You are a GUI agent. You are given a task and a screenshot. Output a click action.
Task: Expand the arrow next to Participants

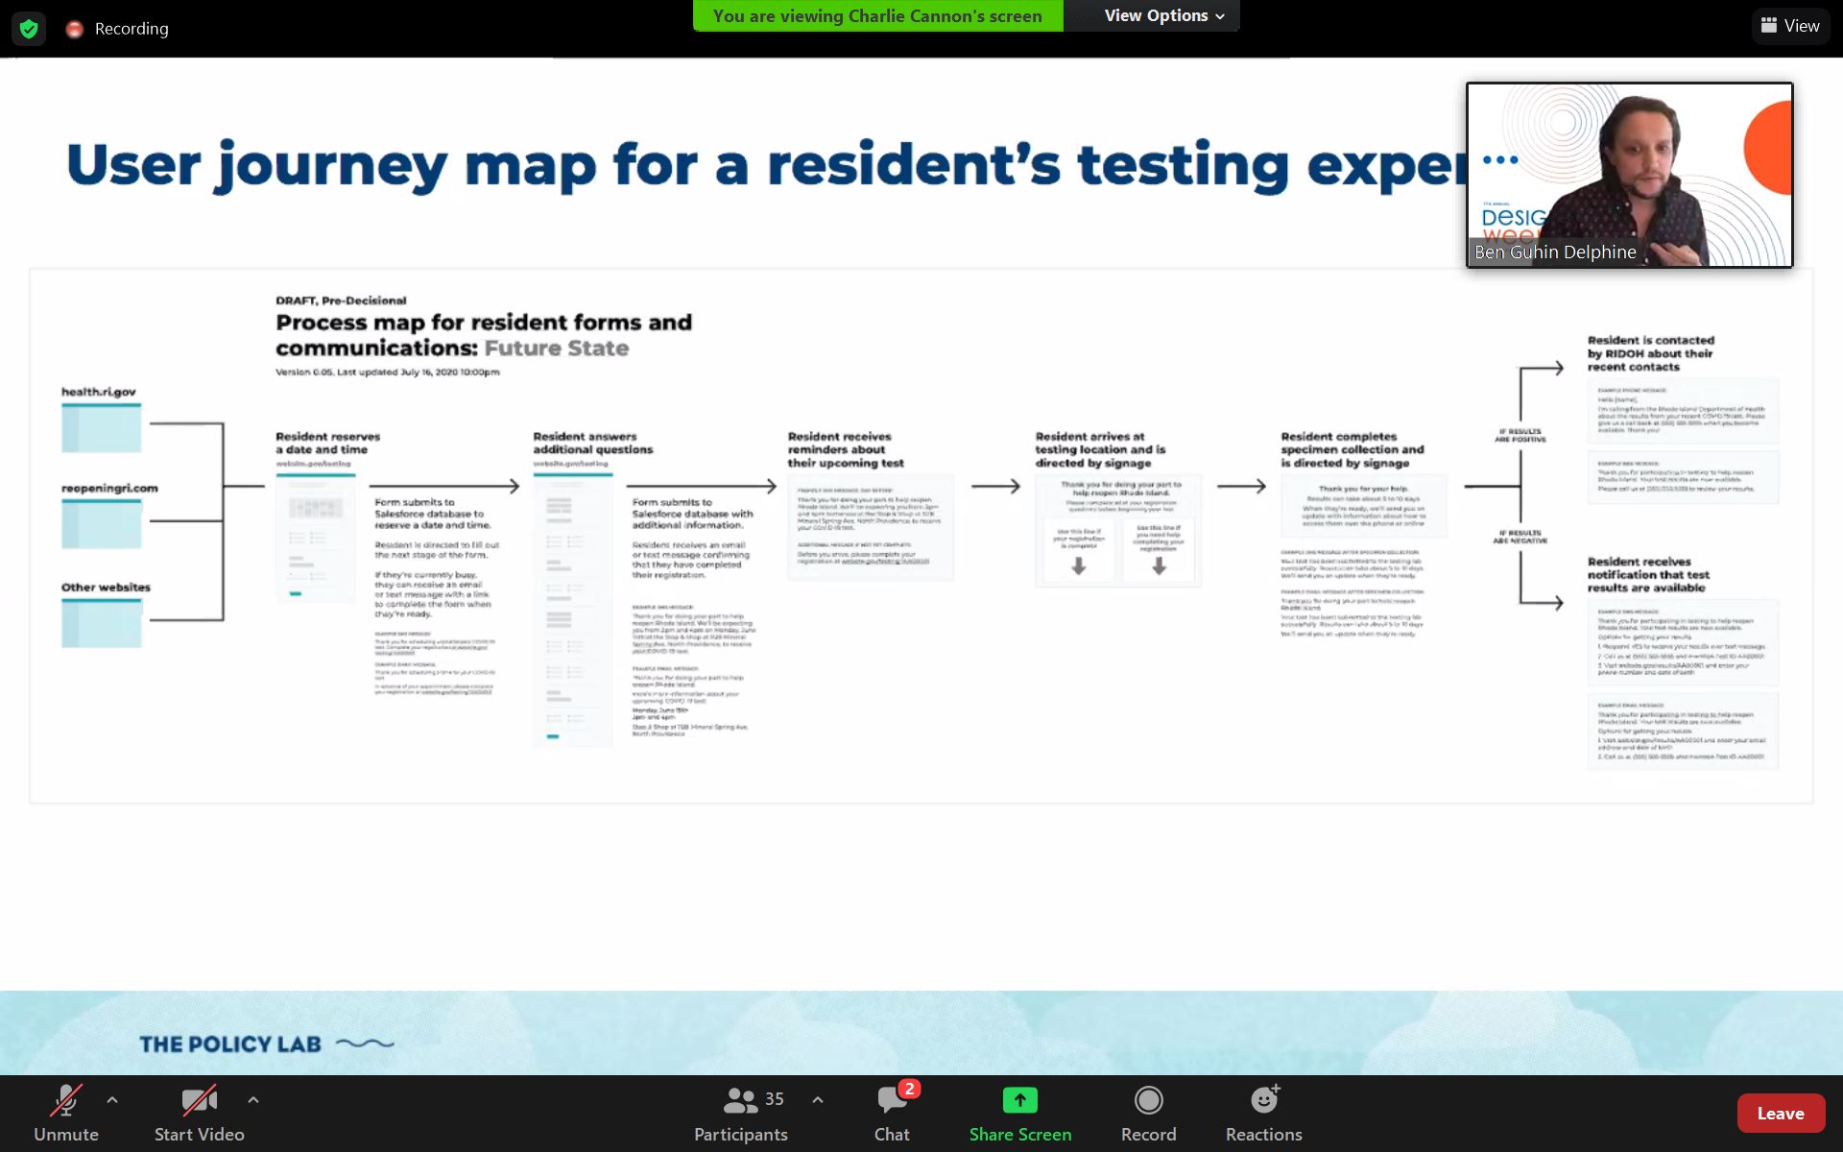click(818, 1099)
